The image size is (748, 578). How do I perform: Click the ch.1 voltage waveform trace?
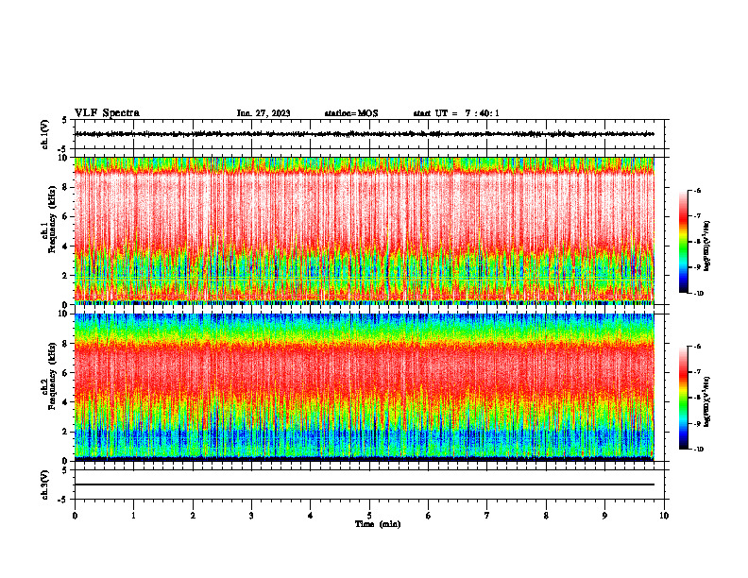point(365,134)
